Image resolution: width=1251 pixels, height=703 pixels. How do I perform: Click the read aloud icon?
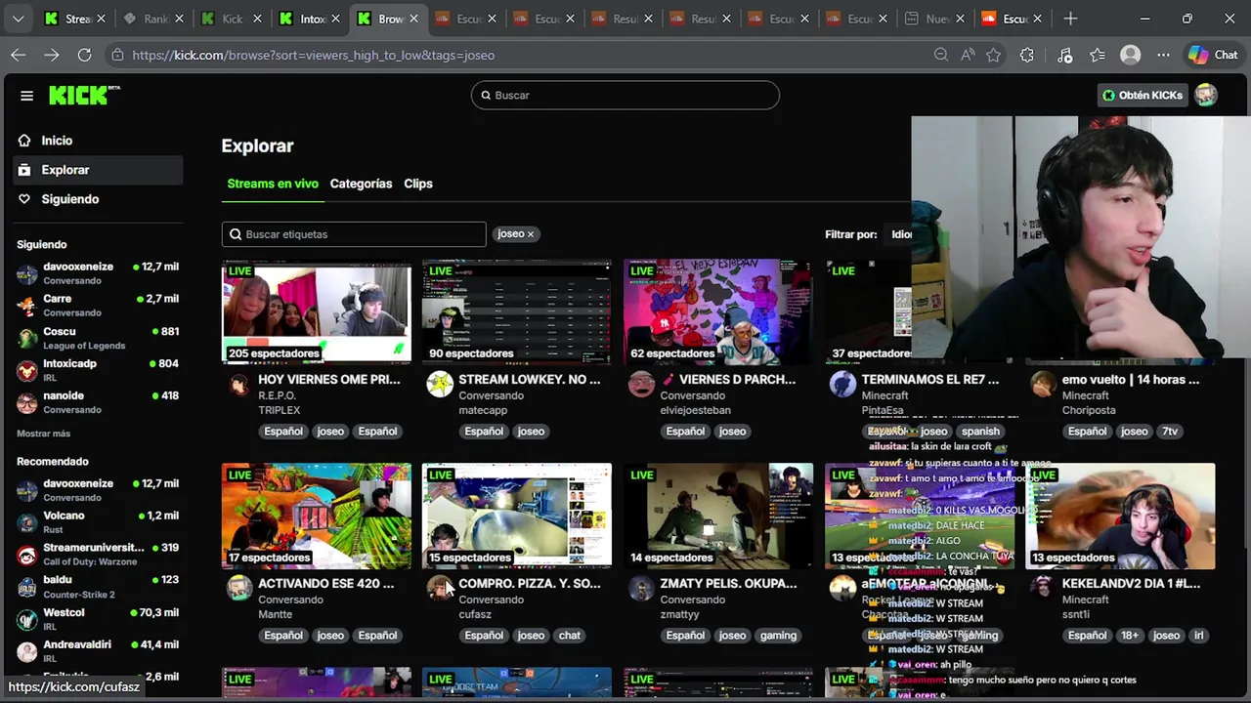tap(968, 55)
